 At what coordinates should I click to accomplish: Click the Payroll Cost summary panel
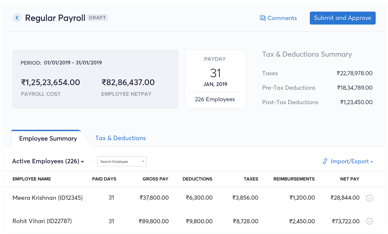click(95, 79)
